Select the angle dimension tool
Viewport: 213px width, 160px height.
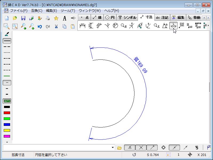pos(165,26)
